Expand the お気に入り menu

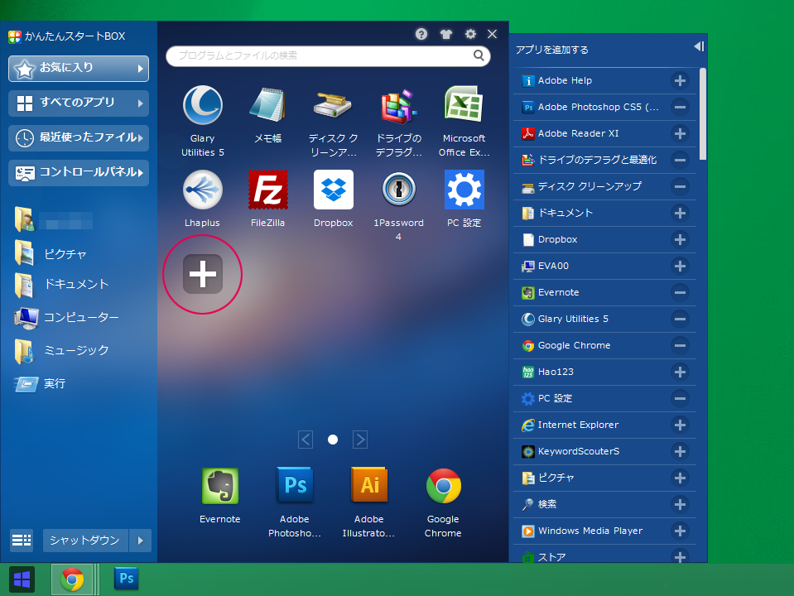[79, 69]
